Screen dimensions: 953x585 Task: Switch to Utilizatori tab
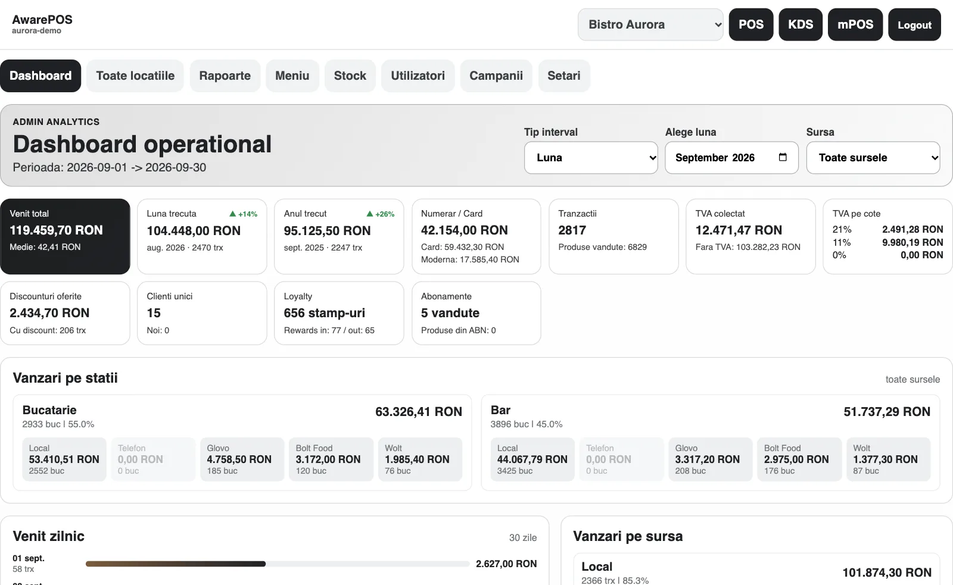[x=418, y=76]
